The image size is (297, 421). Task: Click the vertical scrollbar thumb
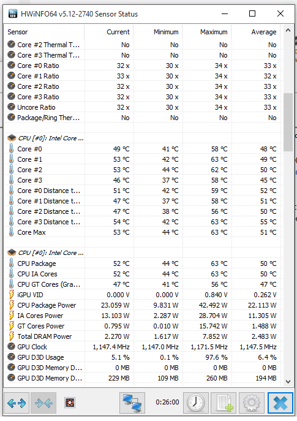point(288,122)
